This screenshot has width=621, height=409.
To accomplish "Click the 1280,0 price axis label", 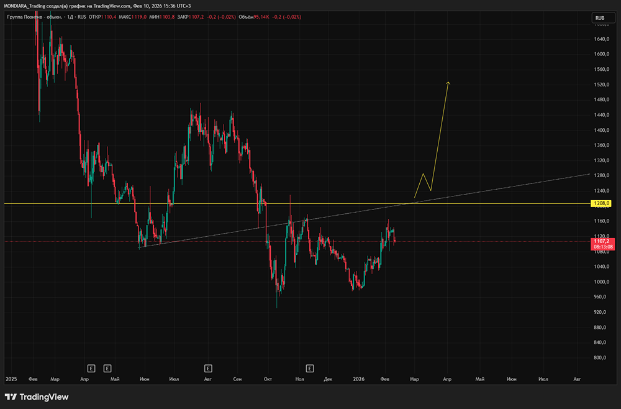I will click(x=601, y=175).
